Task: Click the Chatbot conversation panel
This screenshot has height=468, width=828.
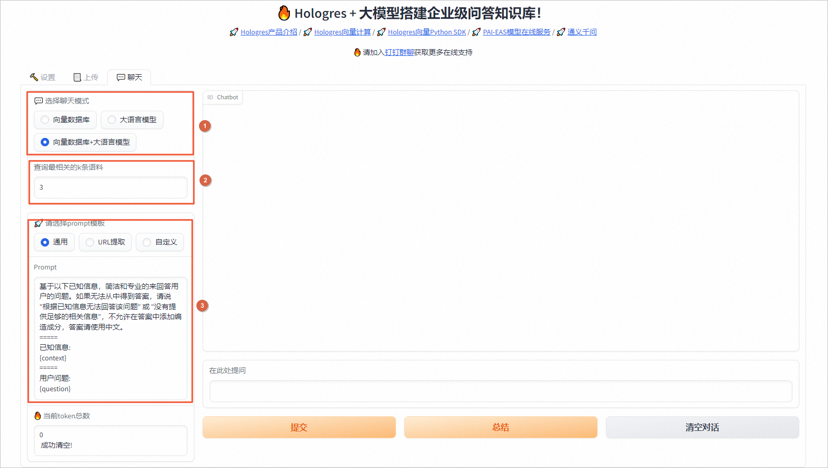Action: pyautogui.click(x=501, y=221)
